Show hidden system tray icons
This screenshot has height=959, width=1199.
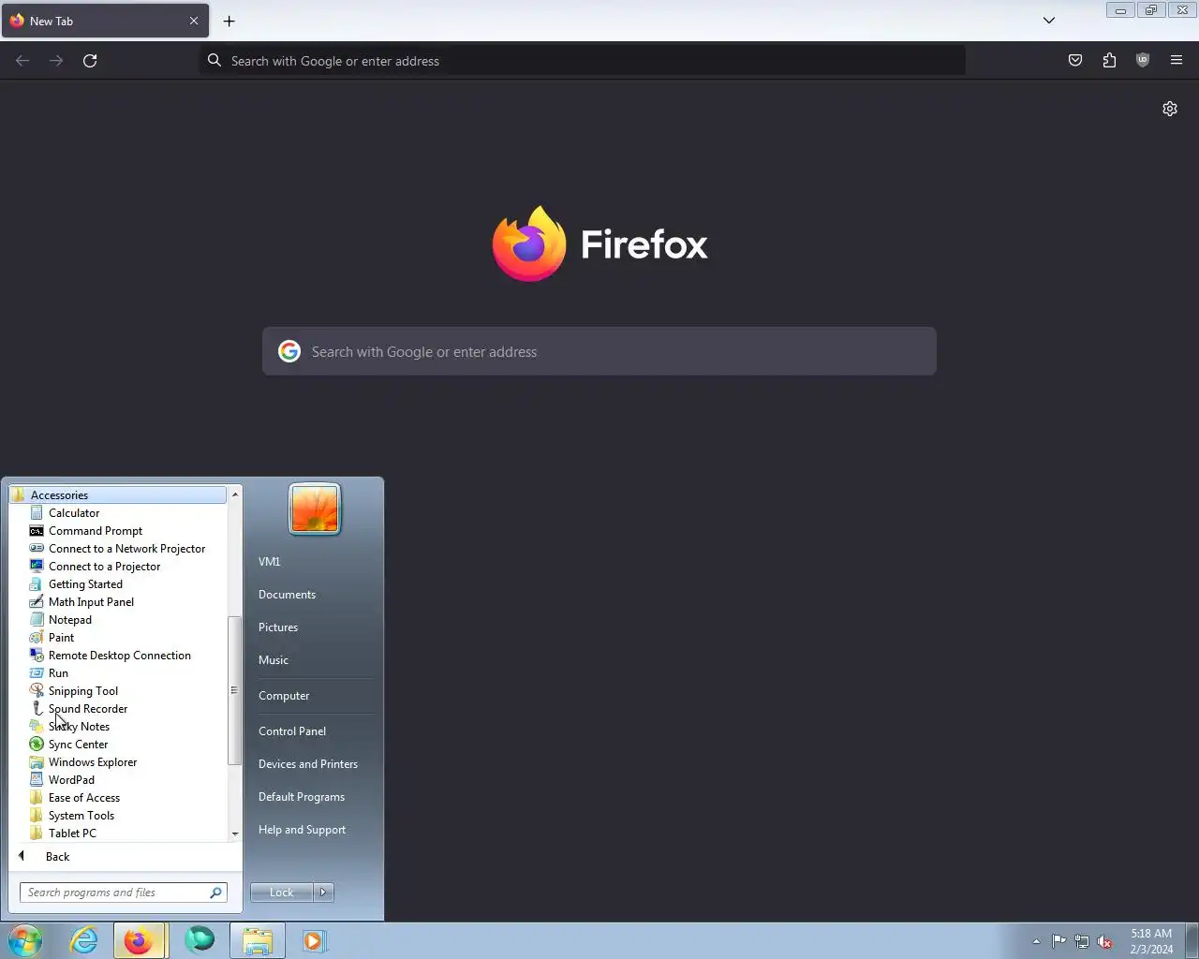click(x=1036, y=942)
